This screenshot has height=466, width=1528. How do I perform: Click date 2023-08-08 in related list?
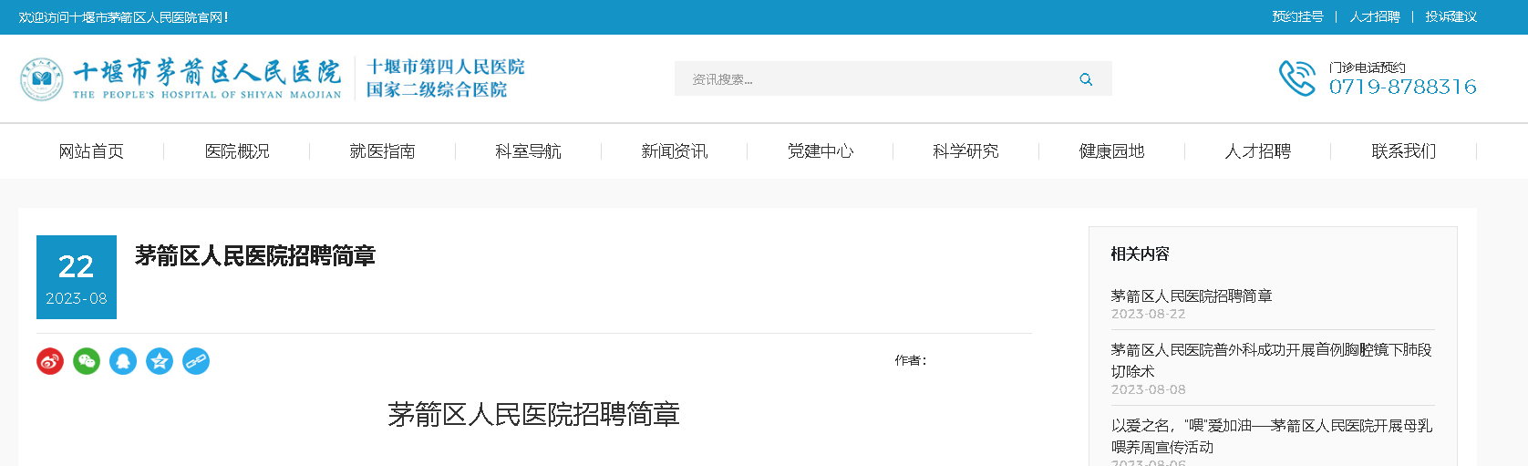pos(1149,389)
